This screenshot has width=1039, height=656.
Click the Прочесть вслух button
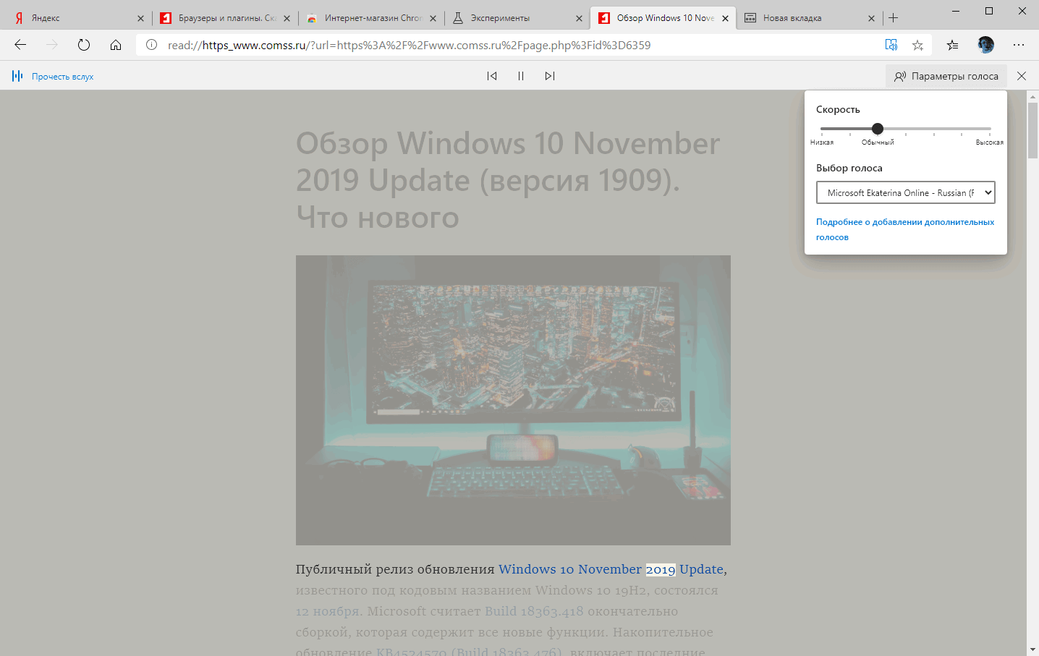pos(54,76)
